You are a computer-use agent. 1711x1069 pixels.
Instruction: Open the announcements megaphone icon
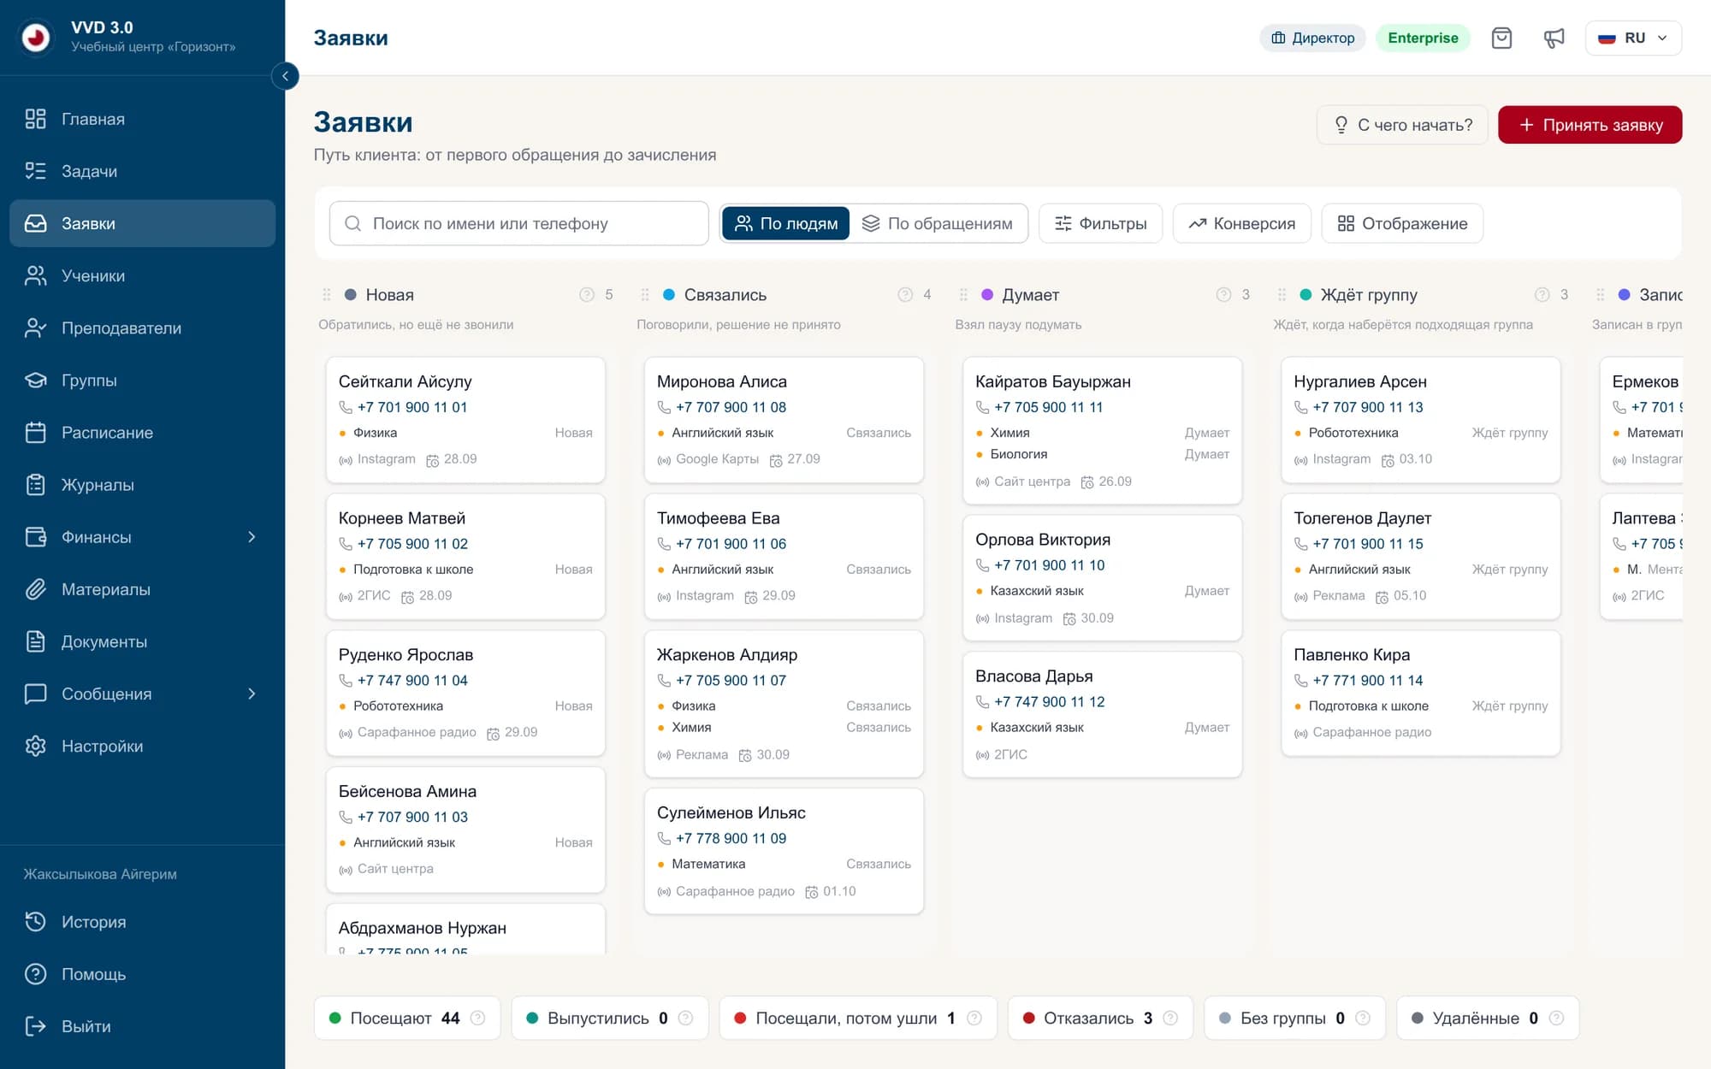[x=1554, y=38]
